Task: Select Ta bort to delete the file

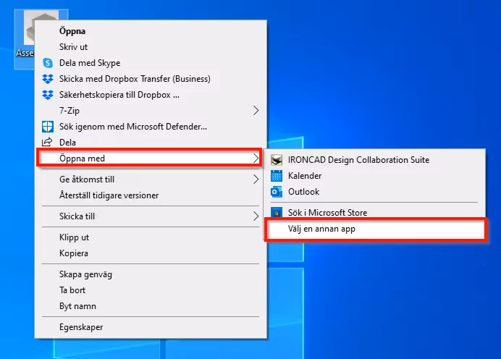Action: [151, 290]
